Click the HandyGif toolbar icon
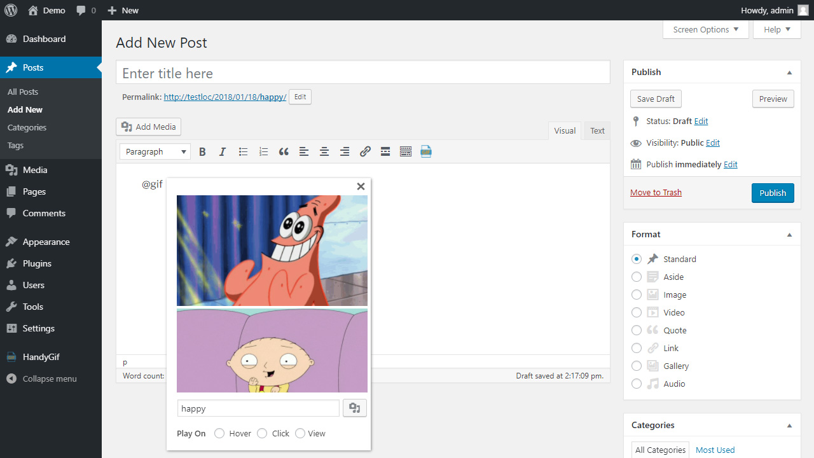 tap(426, 151)
